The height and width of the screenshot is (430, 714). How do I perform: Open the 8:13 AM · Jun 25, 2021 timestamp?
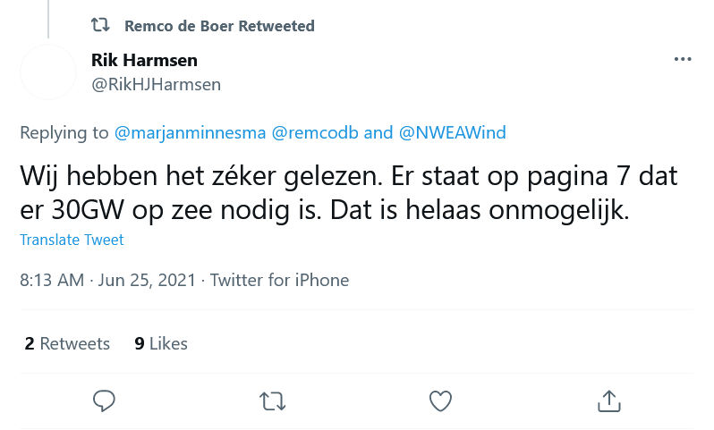(109, 280)
